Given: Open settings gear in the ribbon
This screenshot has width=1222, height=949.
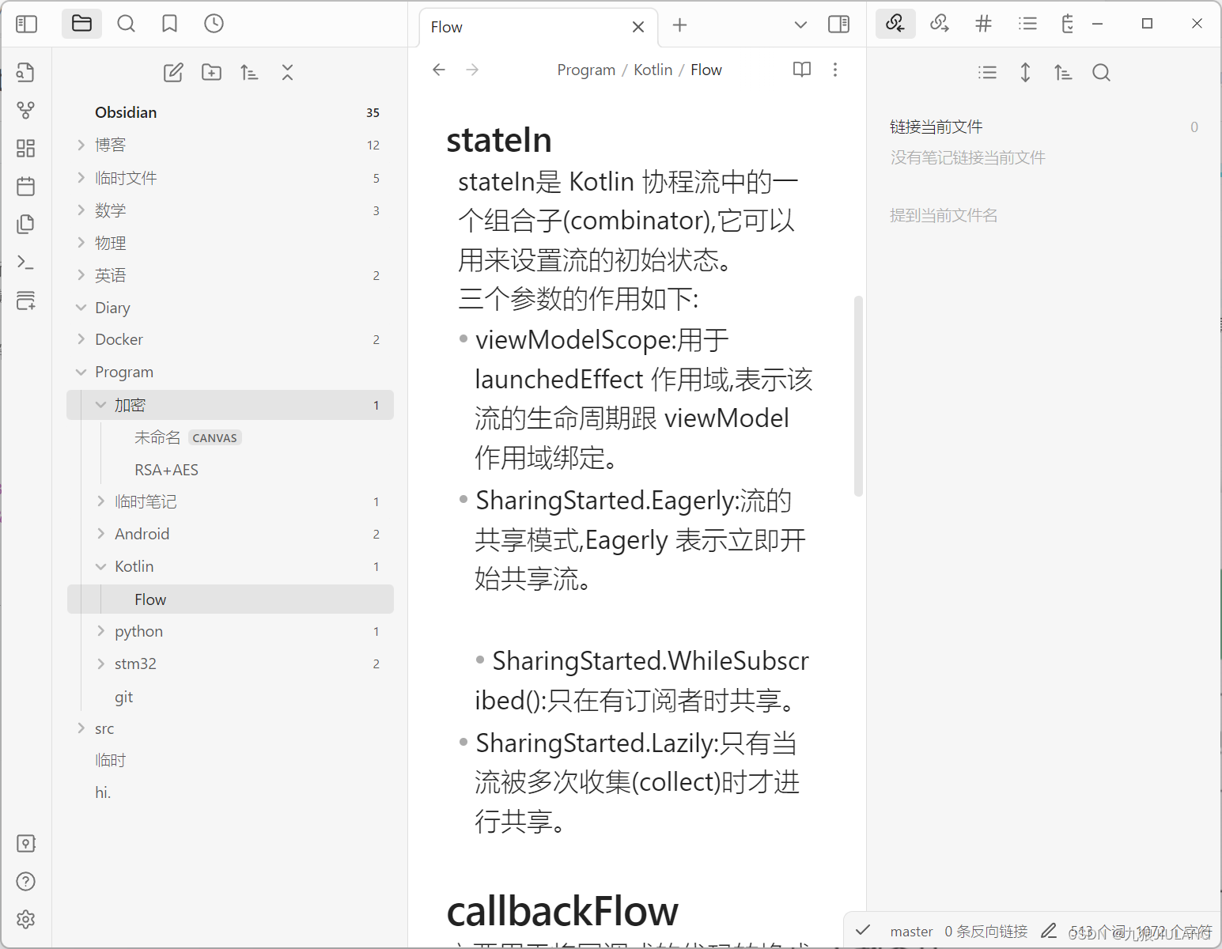Looking at the screenshot, I should 25,919.
